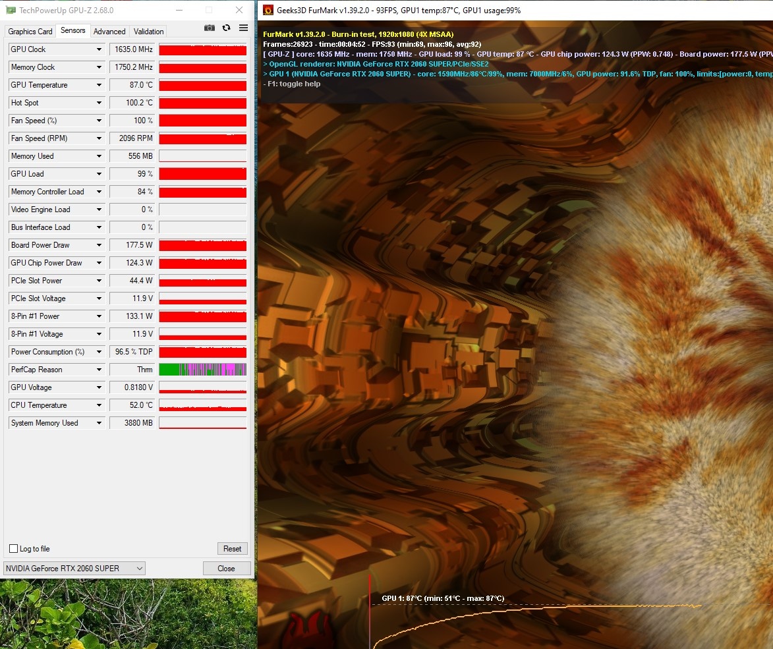Click the refresh sensors icon
Screen dimensions: 773x649
click(226, 28)
